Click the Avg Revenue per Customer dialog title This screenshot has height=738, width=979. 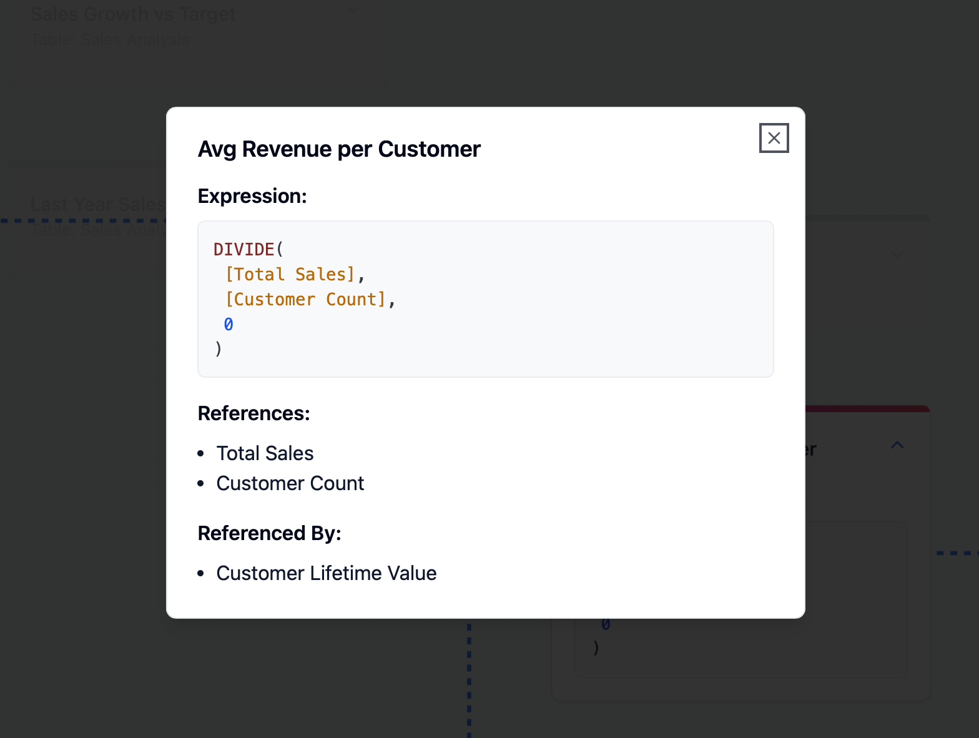click(339, 149)
